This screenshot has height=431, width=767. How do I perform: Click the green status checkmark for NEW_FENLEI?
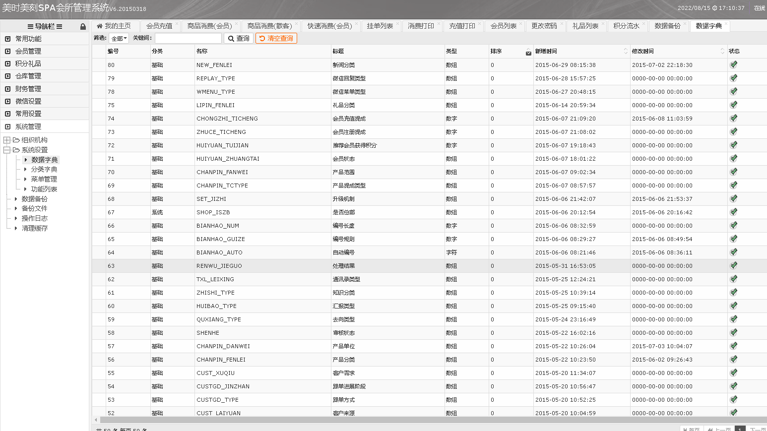coord(734,64)
